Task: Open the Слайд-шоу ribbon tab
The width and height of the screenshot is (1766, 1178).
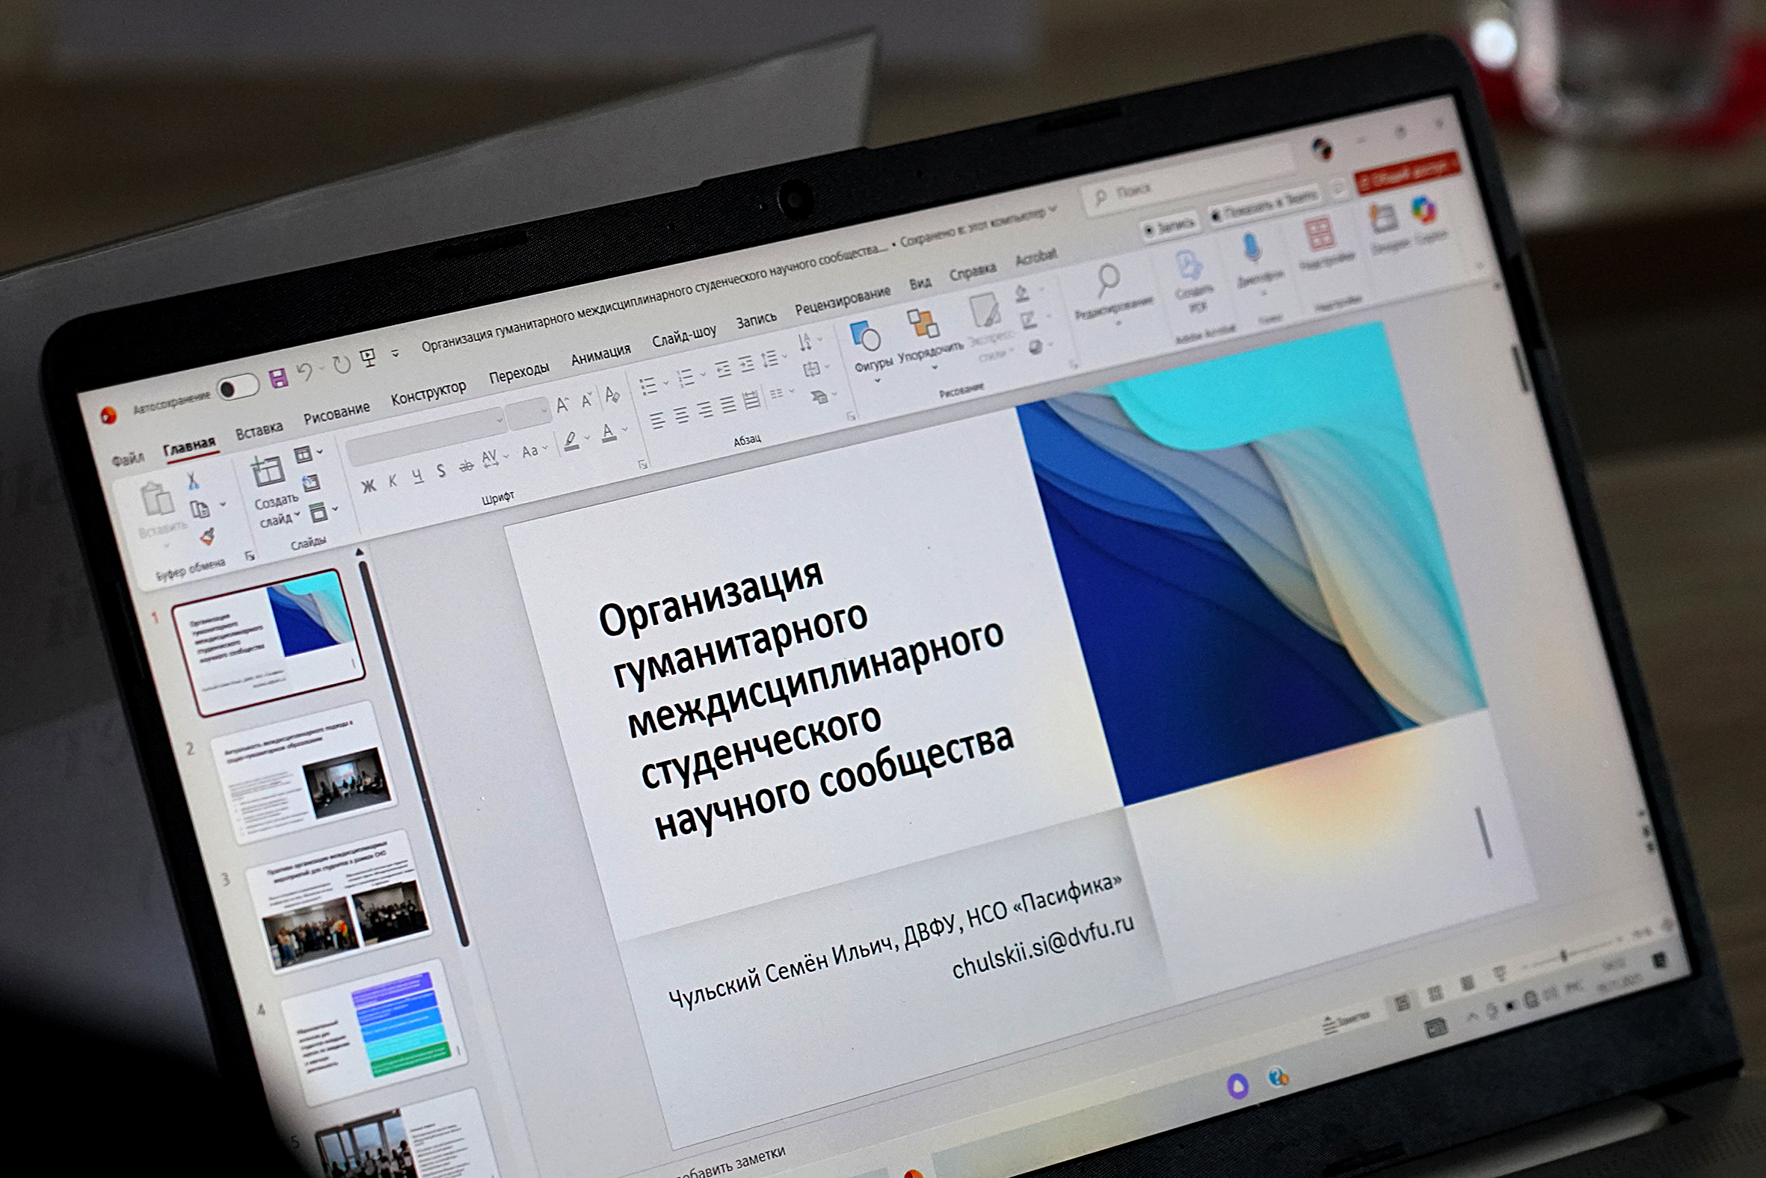Action: pos(683,337)
